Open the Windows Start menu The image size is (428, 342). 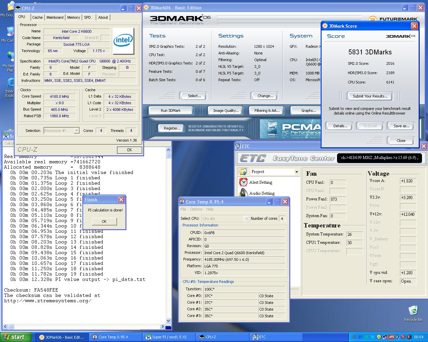(x=16, y=337)
